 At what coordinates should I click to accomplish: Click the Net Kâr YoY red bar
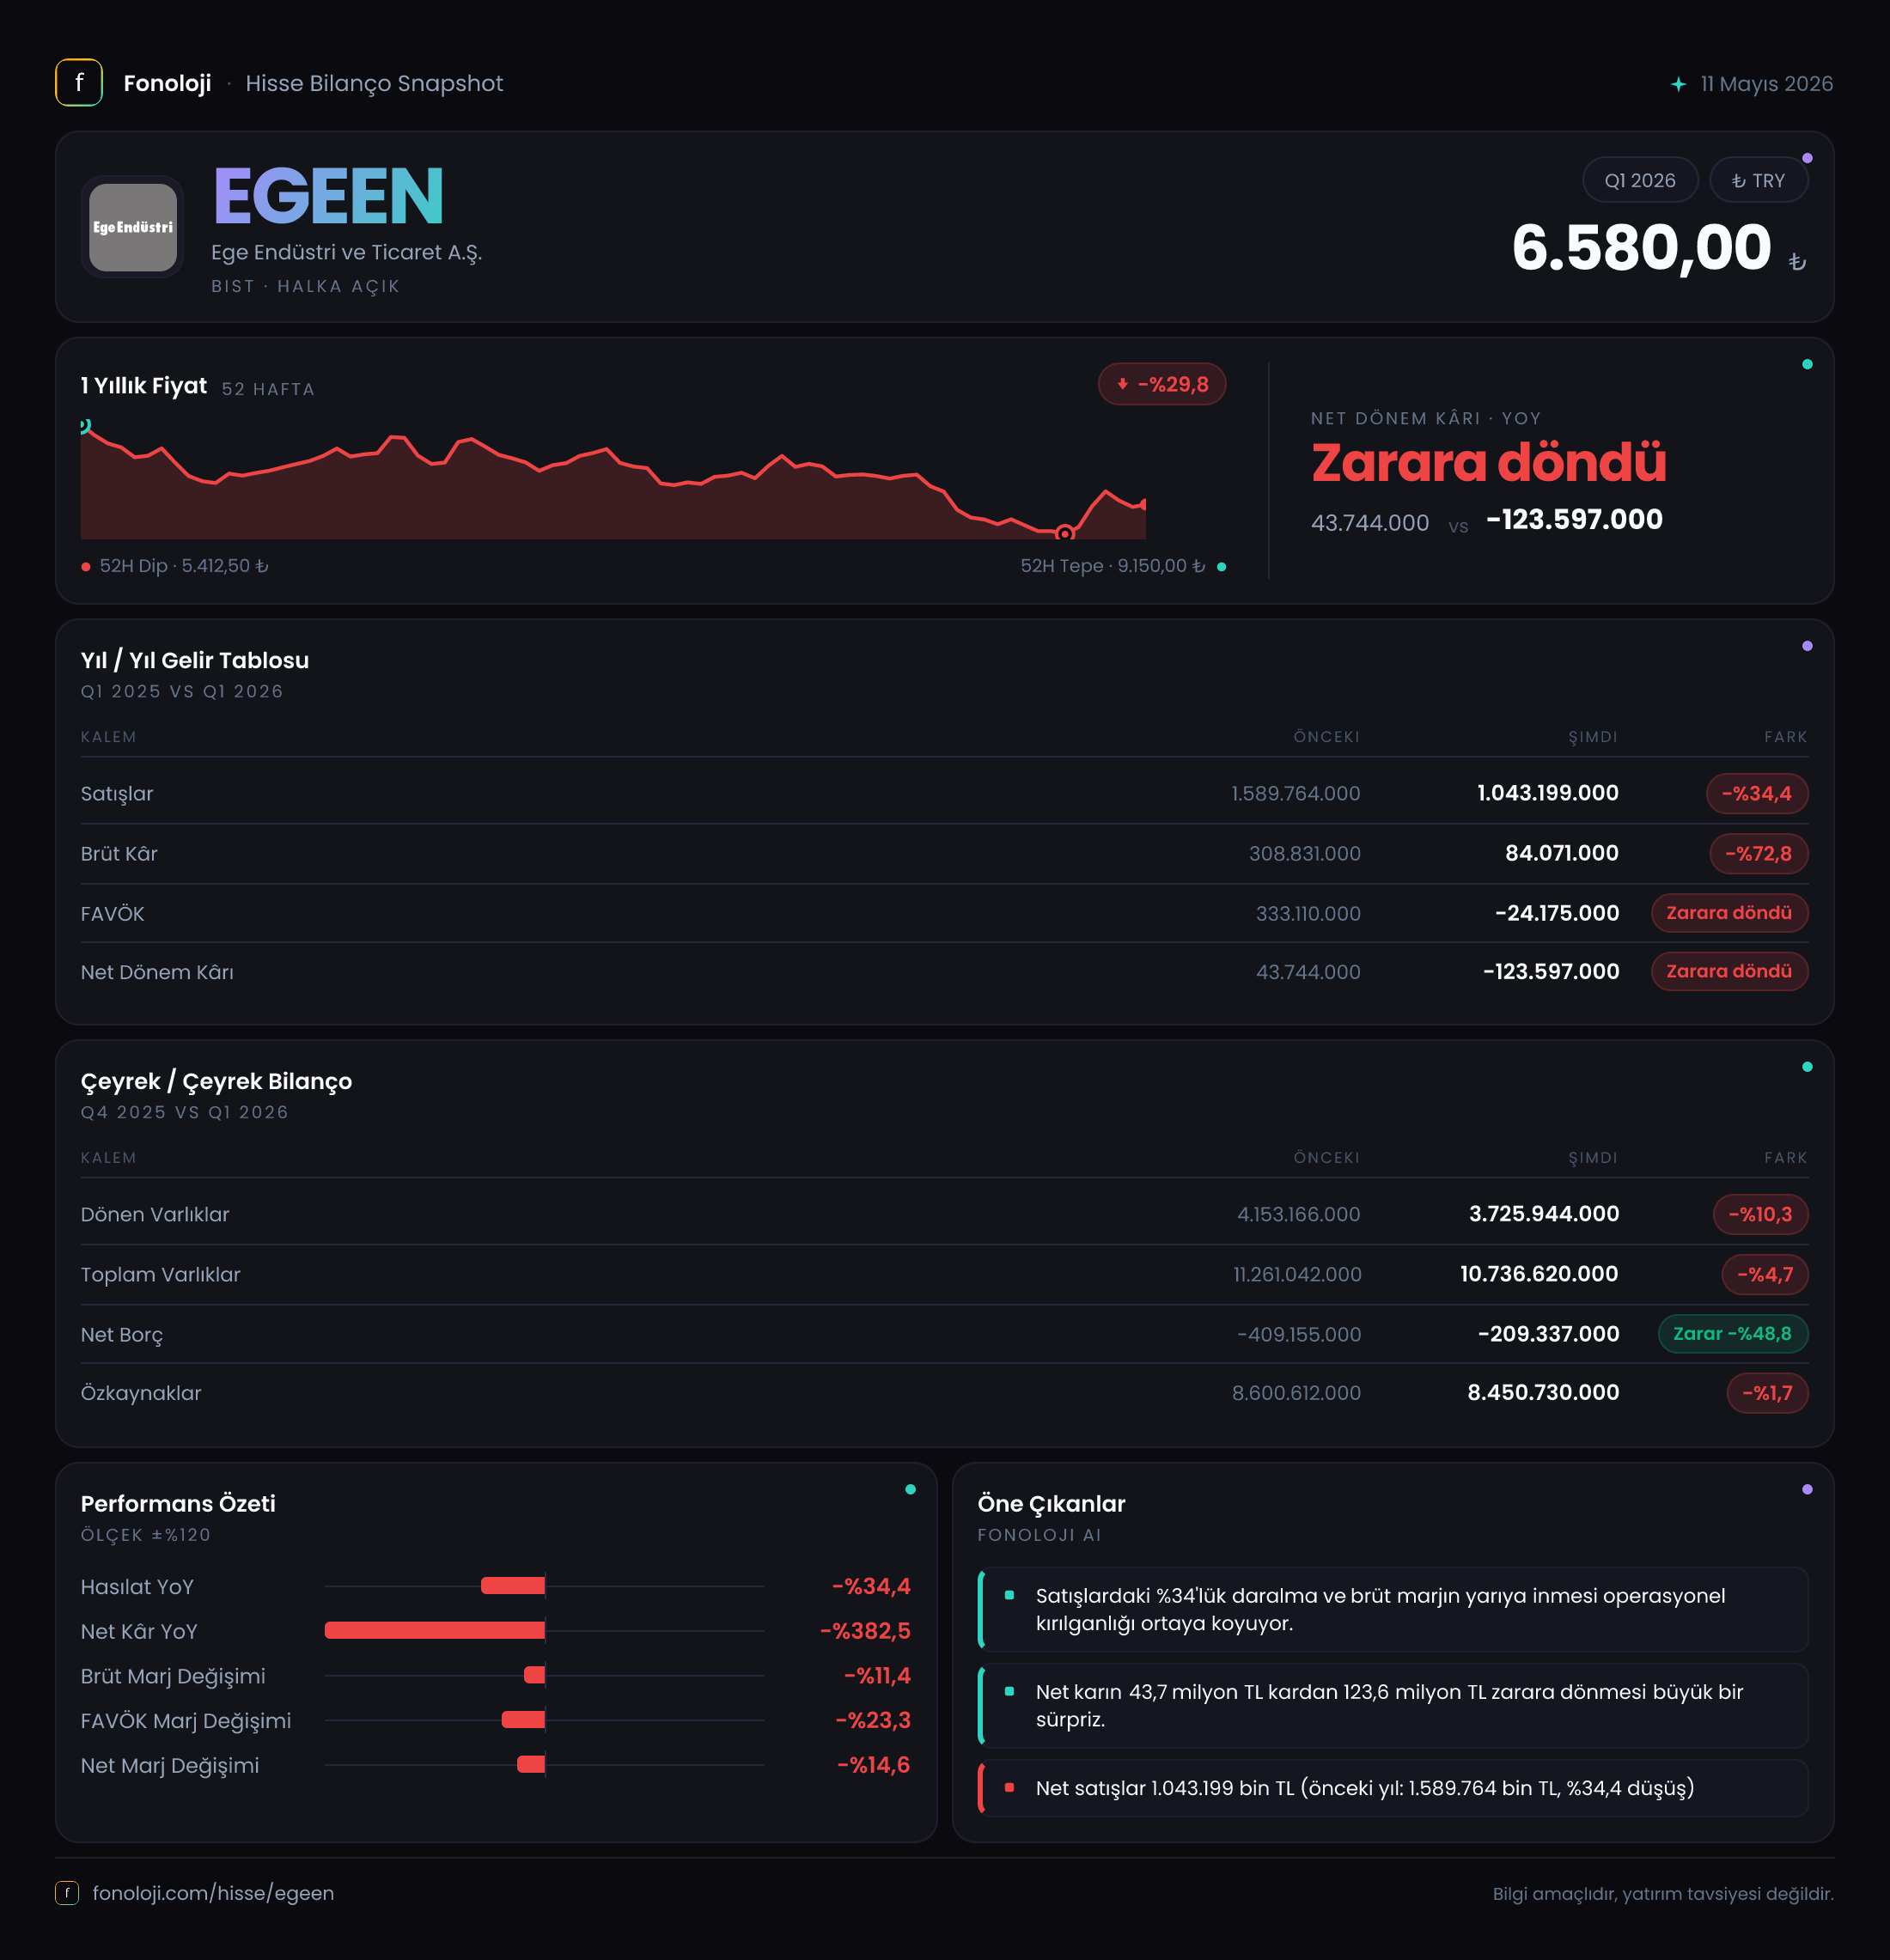pyautogui.click(x=435, y=1631)
